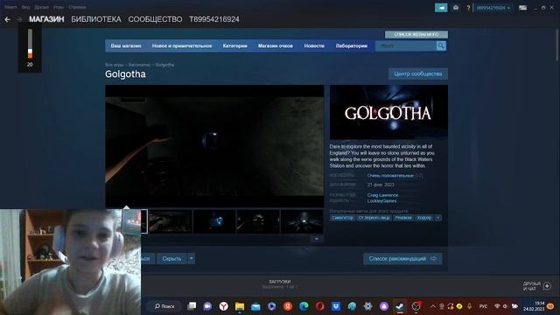
Task: Launch the Mail app from taskbar
Action: pos(255,306)
